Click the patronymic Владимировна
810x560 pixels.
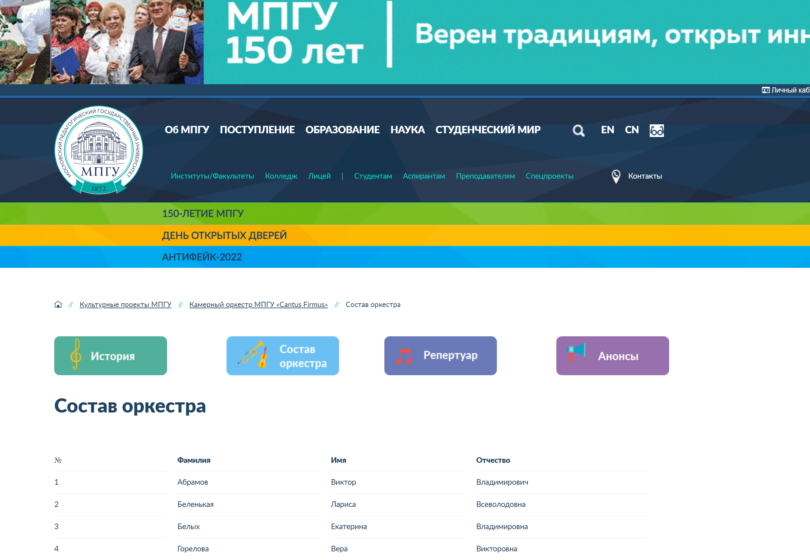click(502, 527)
